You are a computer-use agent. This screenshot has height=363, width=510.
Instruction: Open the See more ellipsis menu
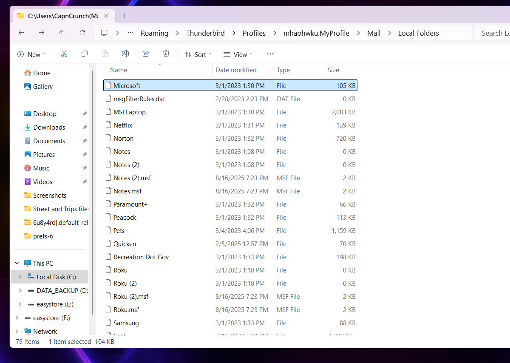[x=270, y=54]
